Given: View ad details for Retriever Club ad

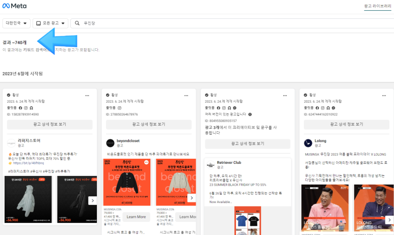Looking at the screenshot, I should 248,144.
